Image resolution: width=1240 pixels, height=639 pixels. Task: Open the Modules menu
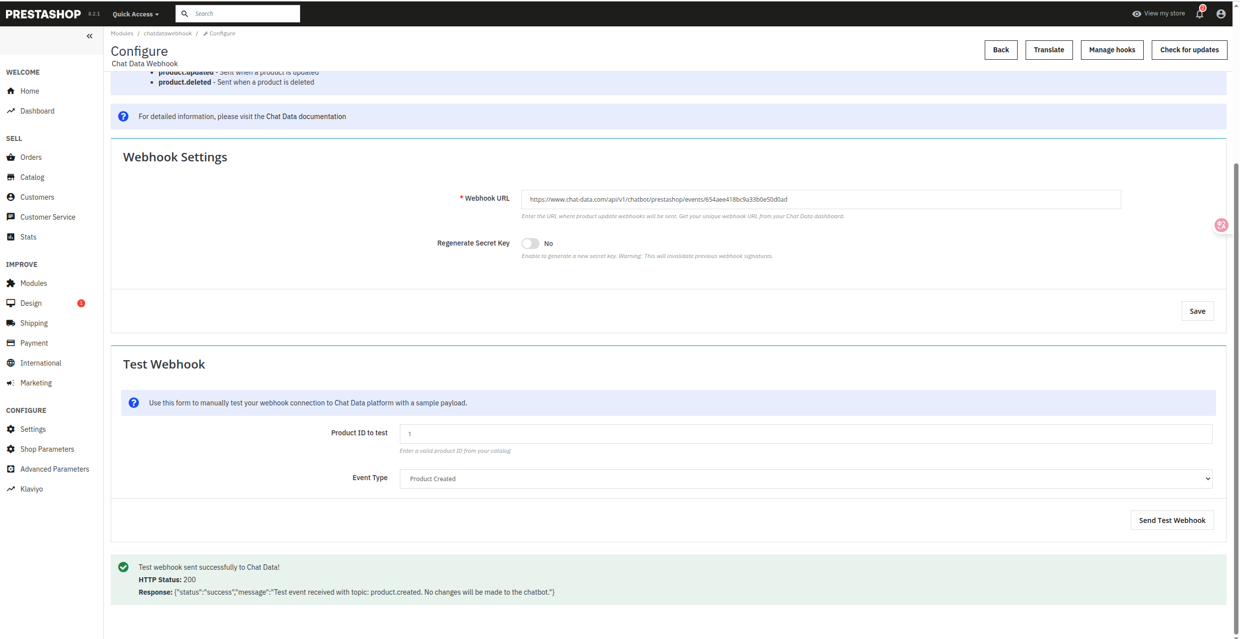coord(34,283)
